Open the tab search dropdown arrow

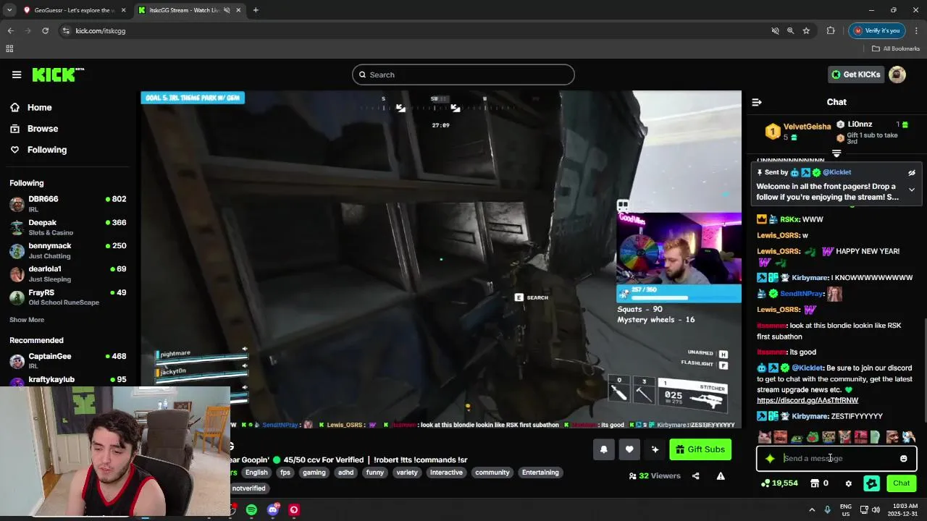(9, 10)
